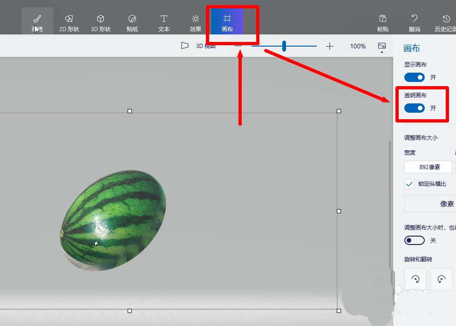
Task: Click the right-middle canvas resize handle
Action: click(339, 211)
